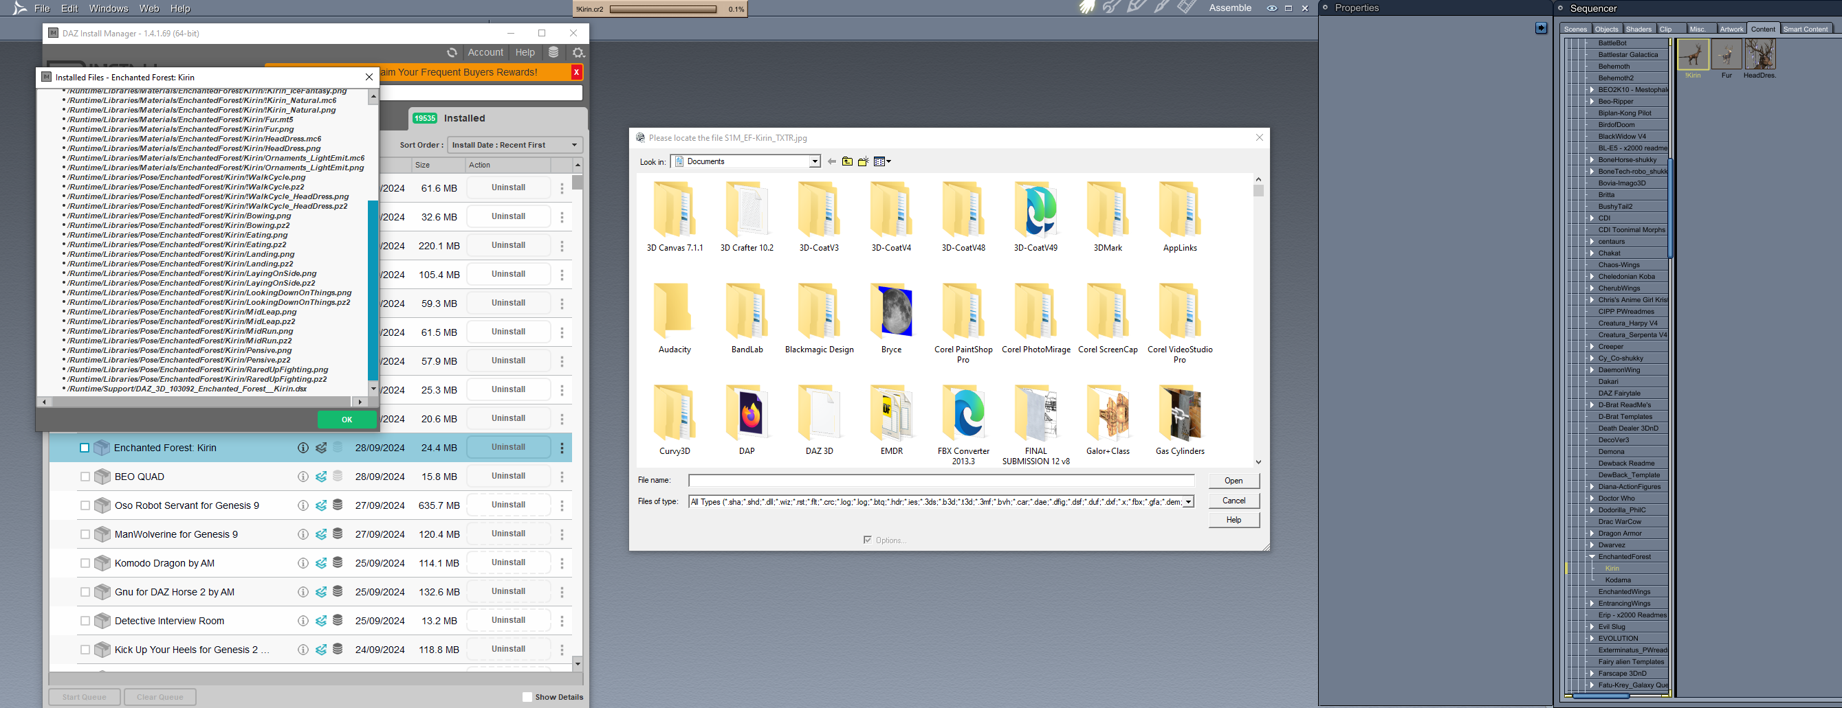
Task: Expand the Dragon Armor tree node
Action: pyautogui.click(x=1592, y=533)
